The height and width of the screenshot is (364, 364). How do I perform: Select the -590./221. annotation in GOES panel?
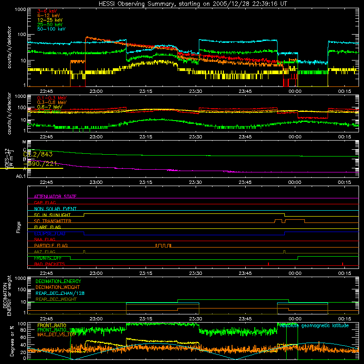click(x=42, y=164)
